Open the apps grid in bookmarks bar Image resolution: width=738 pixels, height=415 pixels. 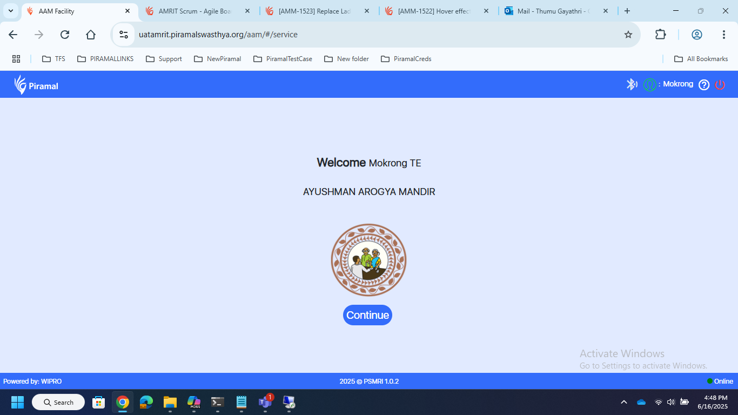16,59
